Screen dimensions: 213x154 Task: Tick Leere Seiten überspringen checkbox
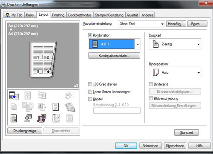(x=90, y=91)
